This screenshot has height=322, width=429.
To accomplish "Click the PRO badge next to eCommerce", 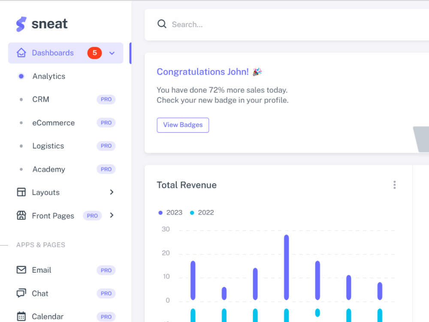I will pos(106,123).
